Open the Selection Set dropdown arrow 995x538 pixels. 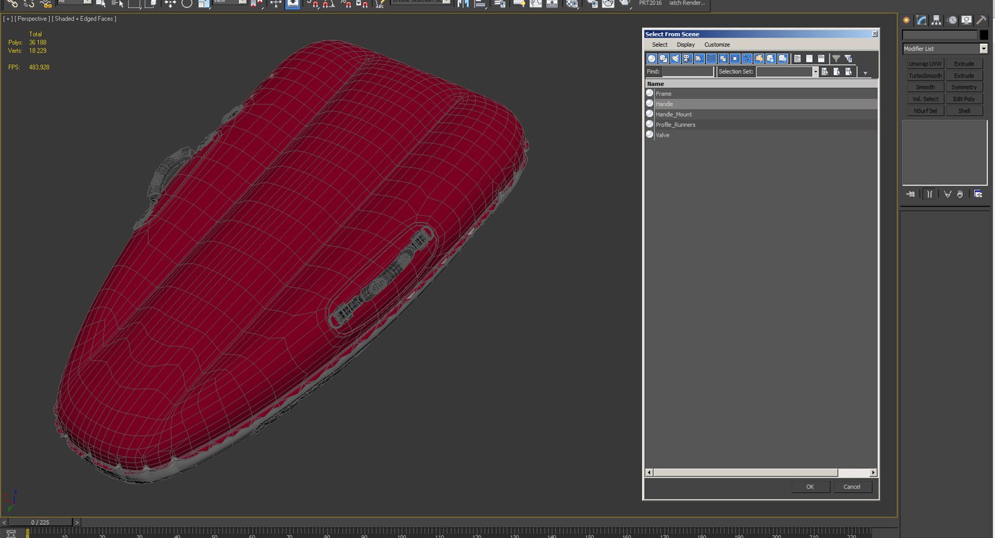815,71
